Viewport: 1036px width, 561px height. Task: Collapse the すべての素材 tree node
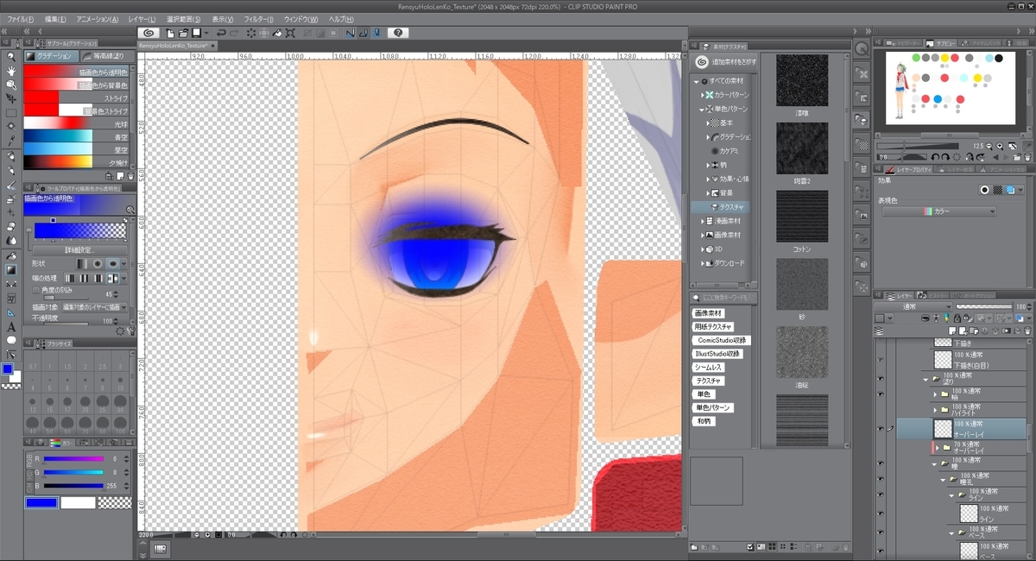tap(697, 80)
